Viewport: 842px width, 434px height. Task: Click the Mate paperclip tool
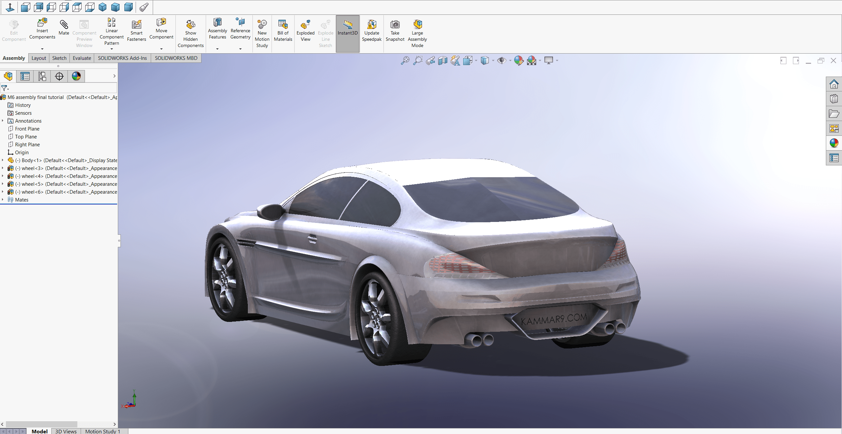(x=64, y=28)
